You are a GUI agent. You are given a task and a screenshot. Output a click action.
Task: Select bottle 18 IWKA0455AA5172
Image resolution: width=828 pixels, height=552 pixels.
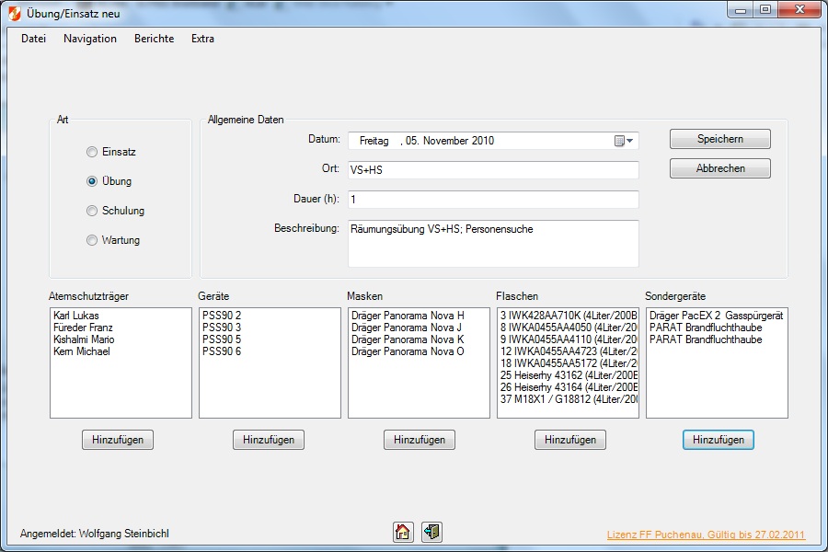[x=569, y=363]
